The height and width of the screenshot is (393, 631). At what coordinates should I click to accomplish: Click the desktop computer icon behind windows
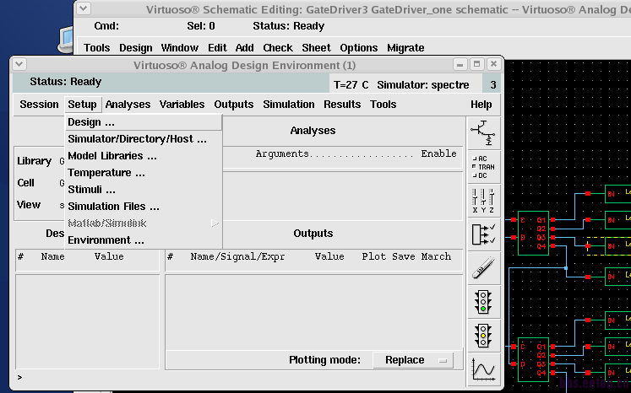pos(66,40)
